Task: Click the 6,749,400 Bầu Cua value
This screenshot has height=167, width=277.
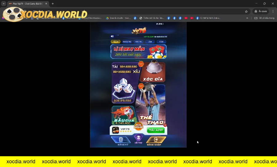Action: point(123,123)
